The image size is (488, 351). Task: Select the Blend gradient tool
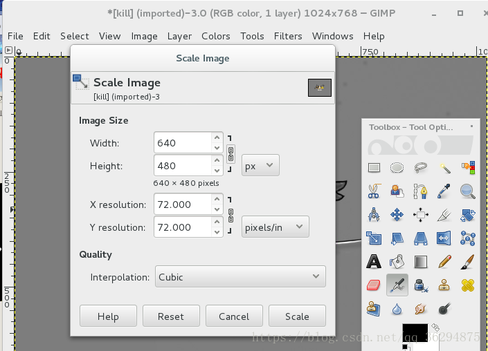[x=420, y=262]
